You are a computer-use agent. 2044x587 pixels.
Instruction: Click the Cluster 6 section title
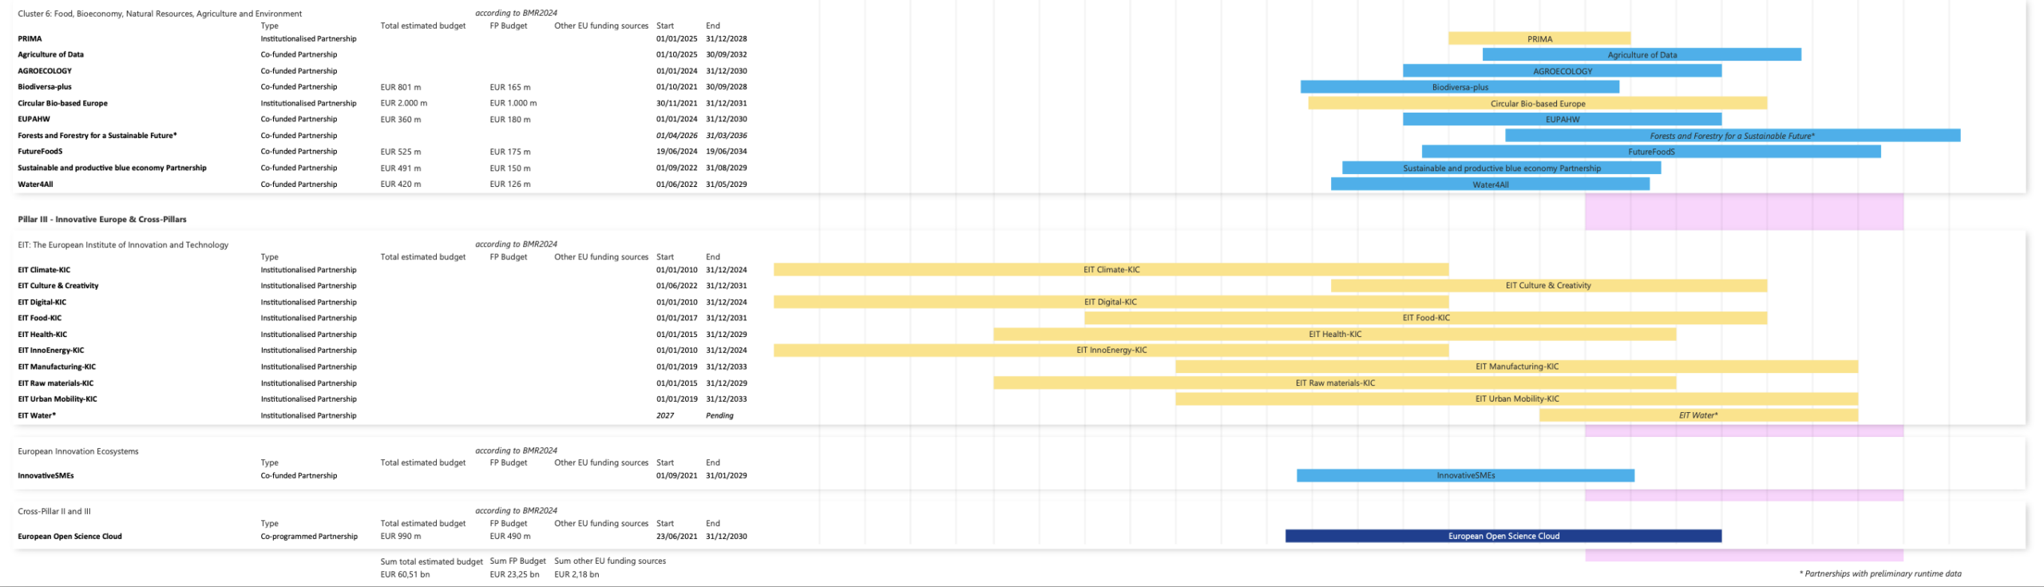click(160, 14)
